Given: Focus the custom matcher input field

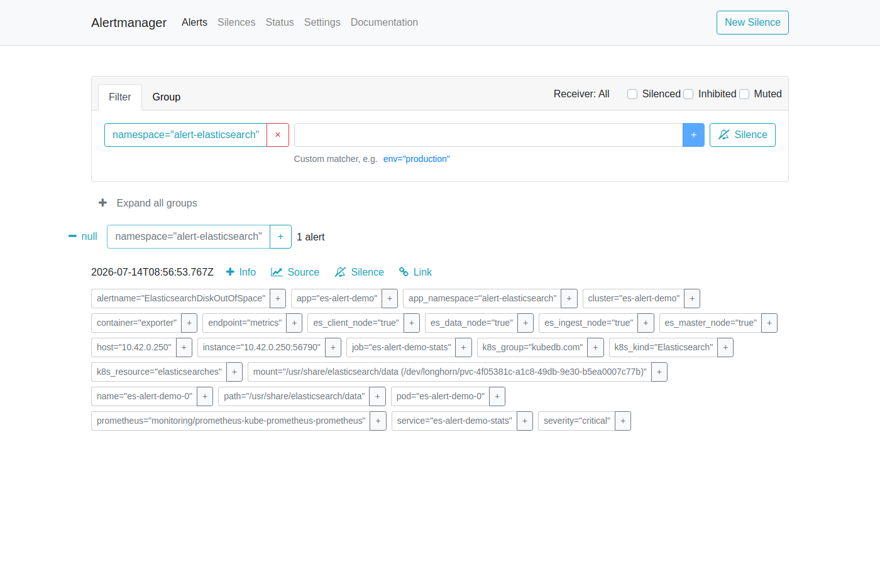Looking at the screenshot, I should tap(488, 135).
